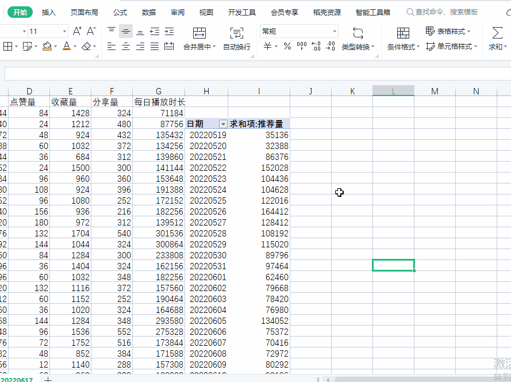Toggle 自动换行 text wrapping
The image size is (511, 382).
pyautogui.click(x=236, y=38)
